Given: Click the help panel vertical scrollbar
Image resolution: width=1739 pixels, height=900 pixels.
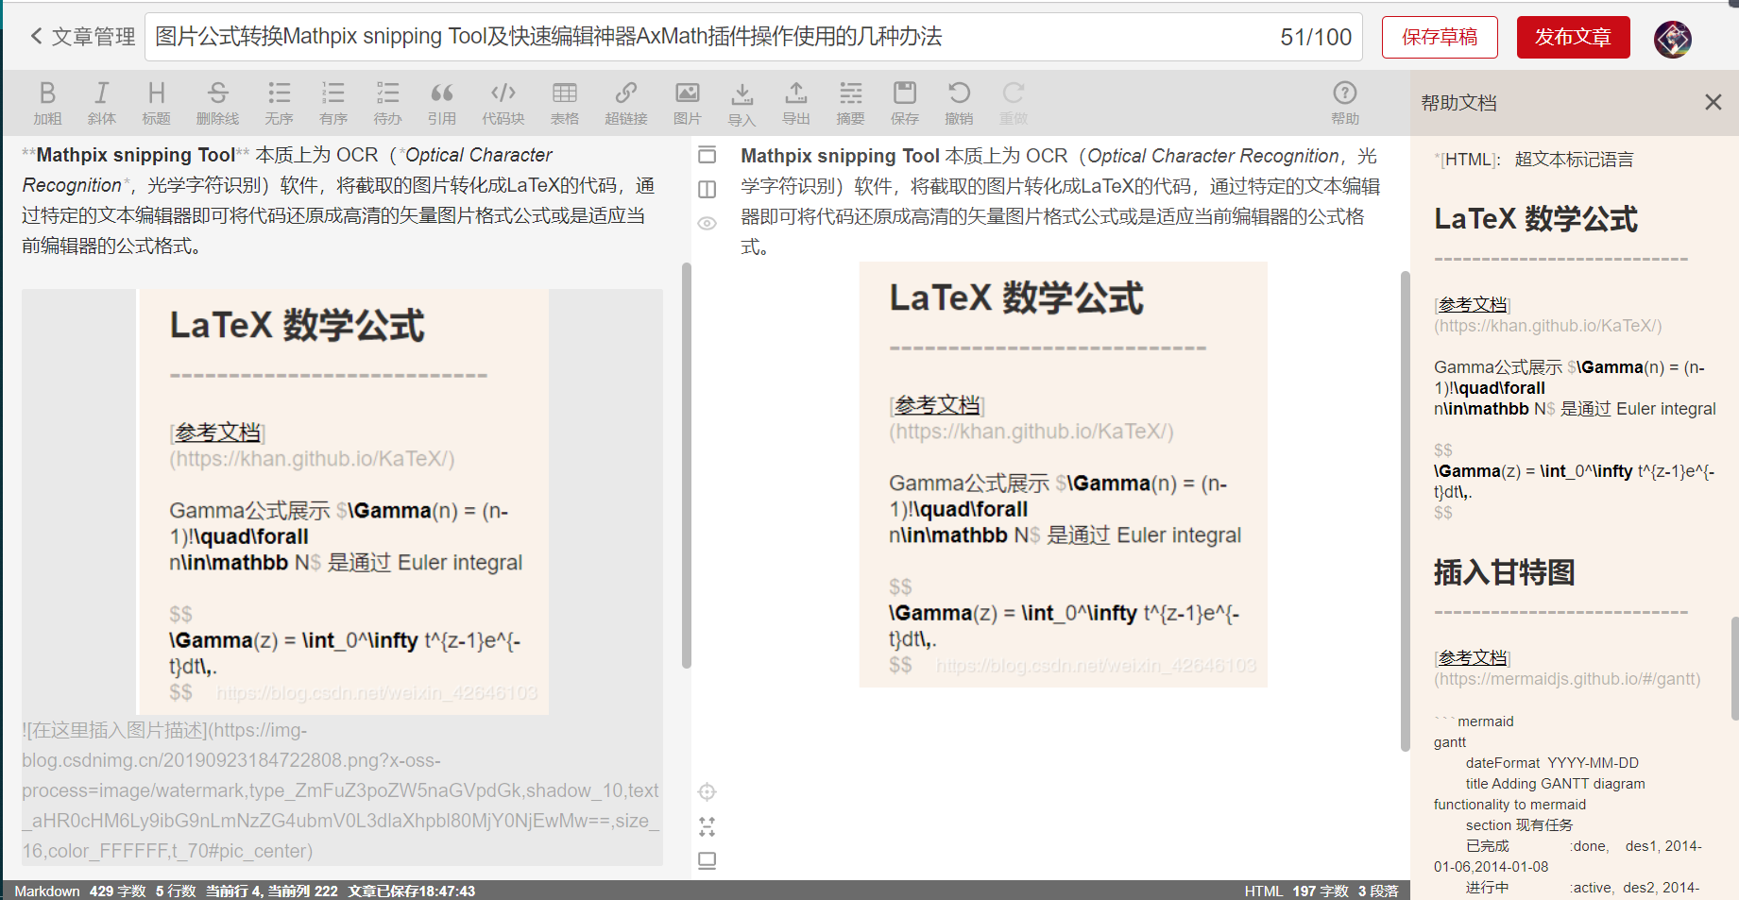Looking at the screenshot, I should [x=1734, y=668].
